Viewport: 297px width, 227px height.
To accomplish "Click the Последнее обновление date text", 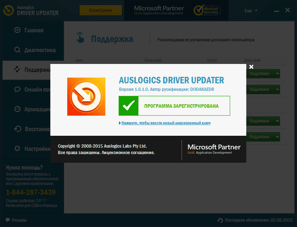I will point(259,220).
